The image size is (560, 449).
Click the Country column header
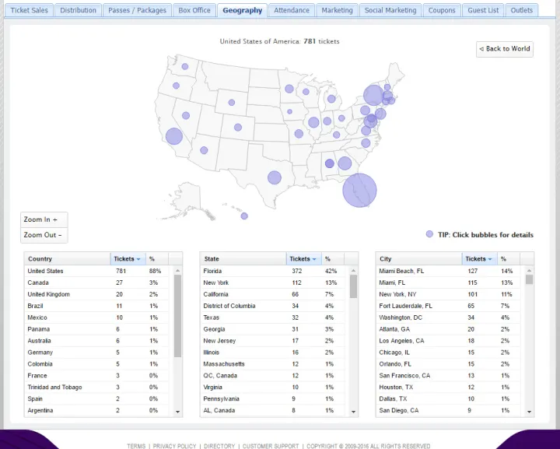pyautogui.click(x=68, y=259)
